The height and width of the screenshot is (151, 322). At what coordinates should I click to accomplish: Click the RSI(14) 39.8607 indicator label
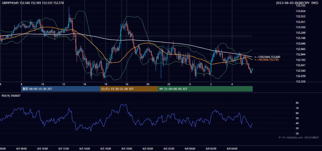(11, 96)
